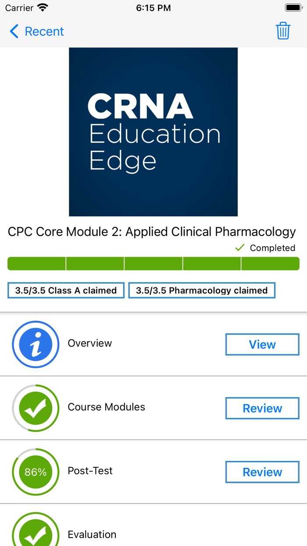Image resolution: width=307 pixels, height=546 pixels.
Task: Tap the View button for Overview
Action: [x=262, y=344]
